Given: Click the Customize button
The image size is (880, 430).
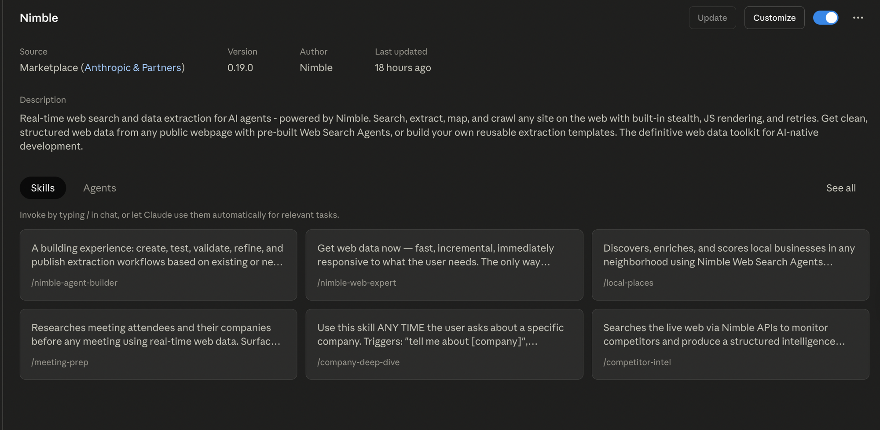Looking at the screenshot, I should (774, 18).
